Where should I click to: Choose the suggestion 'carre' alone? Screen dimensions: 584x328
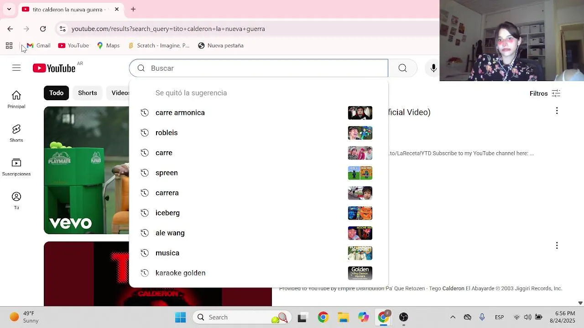pyautogui.click(x=259, y=153)
